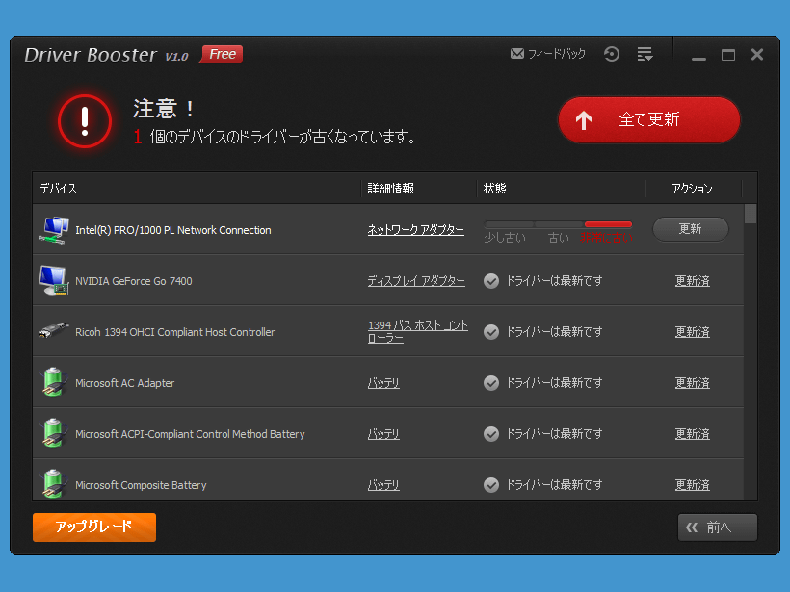
Task: Click the outdated driver count message text
Action: tap(276, 137)
